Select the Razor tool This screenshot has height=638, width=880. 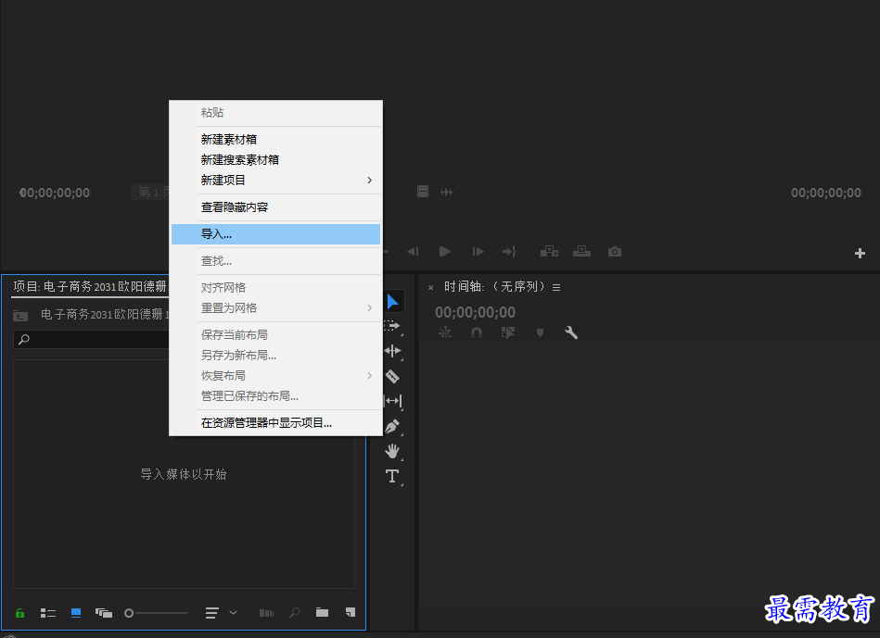392,376
